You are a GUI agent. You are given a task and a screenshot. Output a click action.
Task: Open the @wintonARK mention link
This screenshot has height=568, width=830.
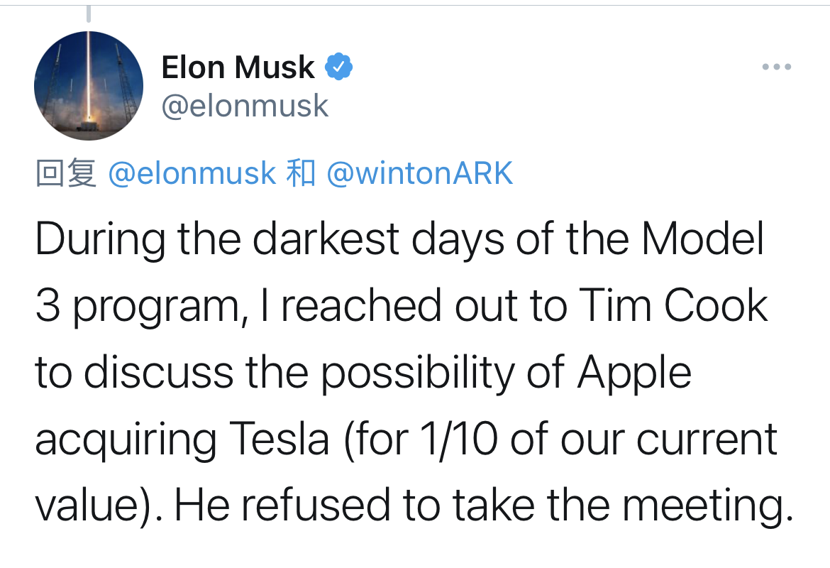[419, 174]
